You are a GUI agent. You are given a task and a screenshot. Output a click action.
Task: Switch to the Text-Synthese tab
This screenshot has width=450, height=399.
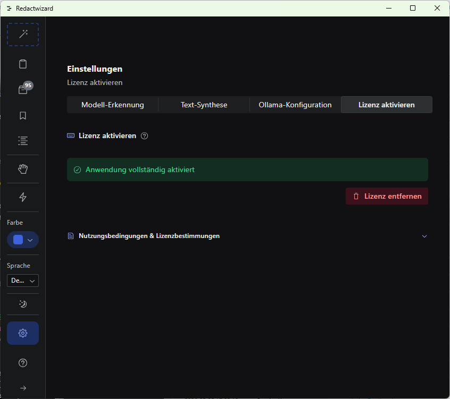pos(204,105)
